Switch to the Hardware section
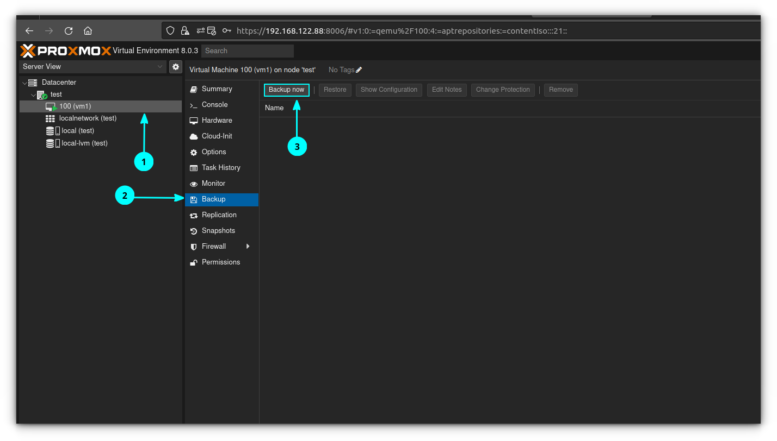This screenshot has width=777, height=441. tap(217, 121)
